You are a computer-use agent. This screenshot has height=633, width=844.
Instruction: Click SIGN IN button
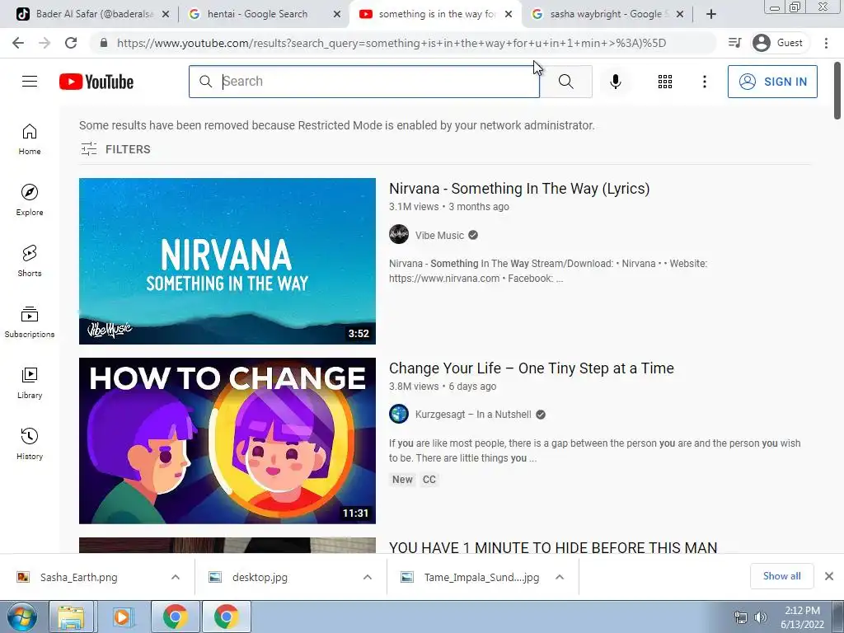point(772,82)
